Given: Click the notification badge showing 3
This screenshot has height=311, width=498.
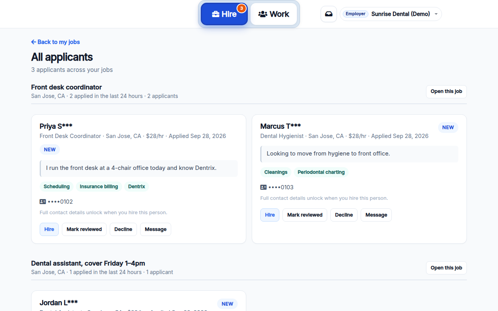Looking at the screenshot, I should coord(242,8).
